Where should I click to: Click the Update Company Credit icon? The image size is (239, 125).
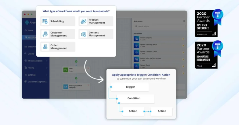pos(136,52)
